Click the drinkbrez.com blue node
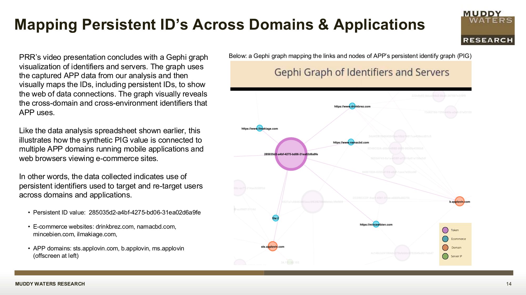 (x=352, y=106)
